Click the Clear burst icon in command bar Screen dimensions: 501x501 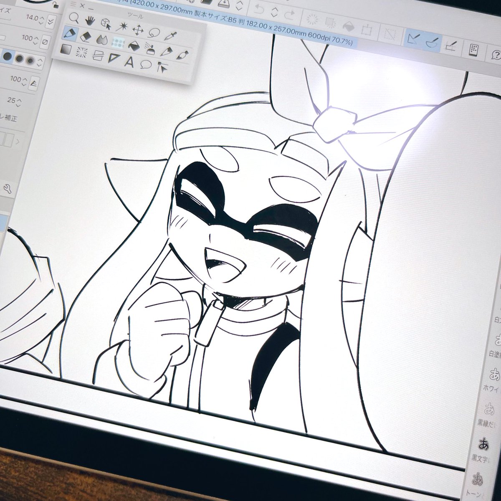pyautogui.click(x=312, y=20)
